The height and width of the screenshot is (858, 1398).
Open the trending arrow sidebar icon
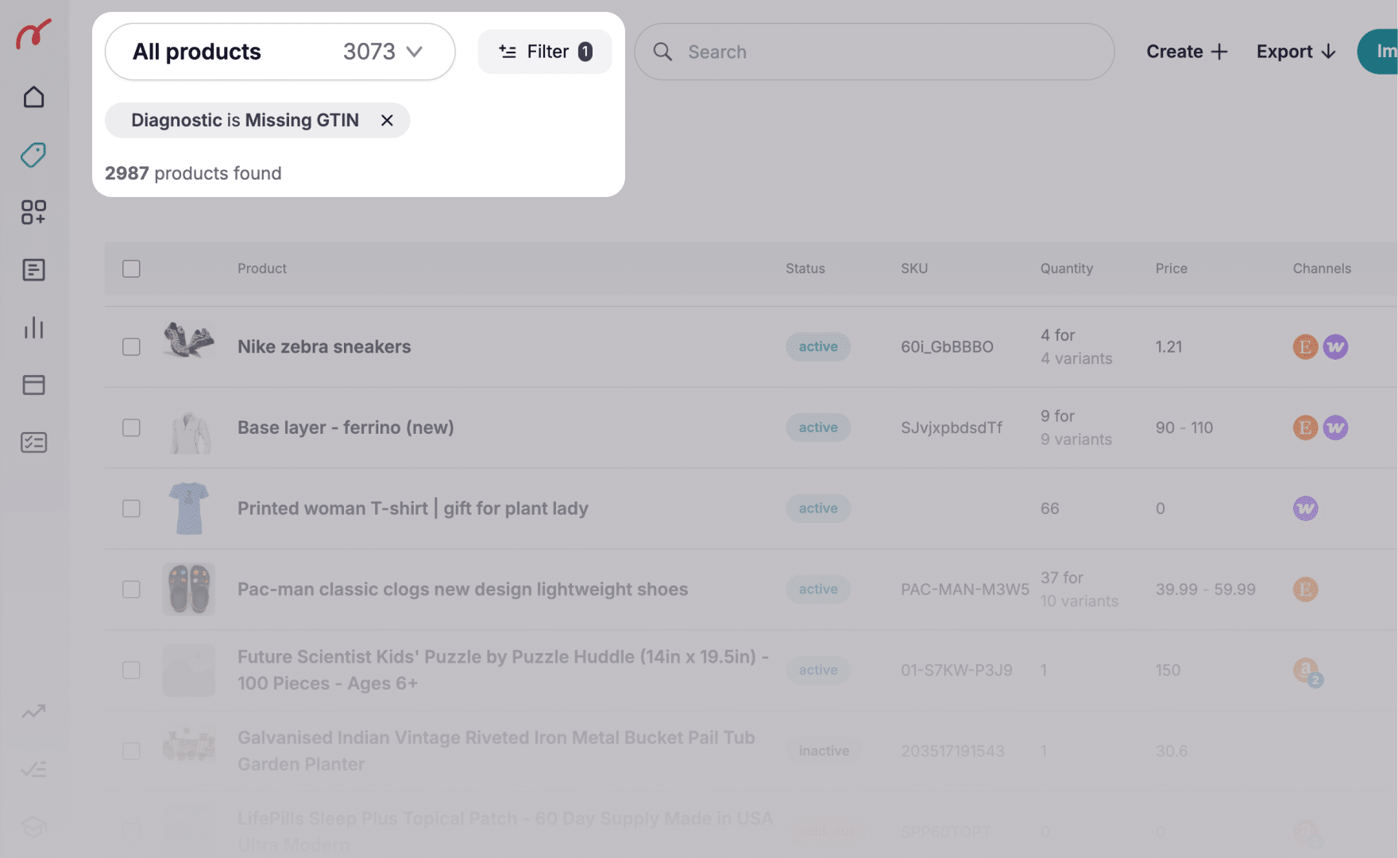point(33,711)
